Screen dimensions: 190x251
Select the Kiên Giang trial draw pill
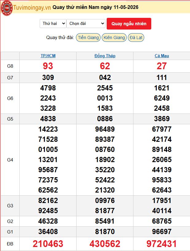pos(114,38)
